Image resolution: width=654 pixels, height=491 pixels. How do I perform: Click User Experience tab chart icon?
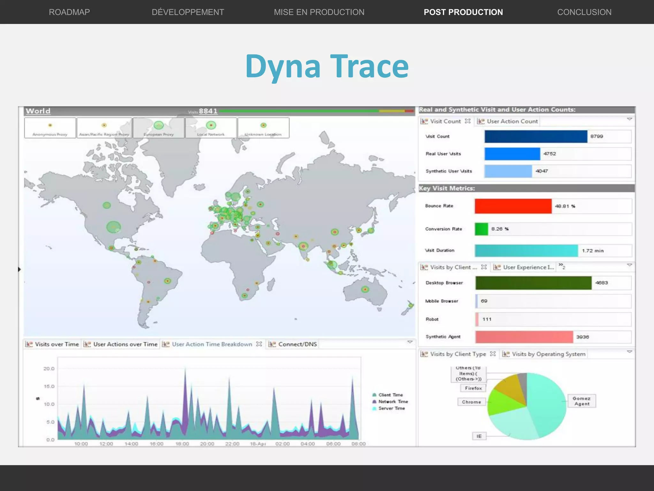[497, 267]
